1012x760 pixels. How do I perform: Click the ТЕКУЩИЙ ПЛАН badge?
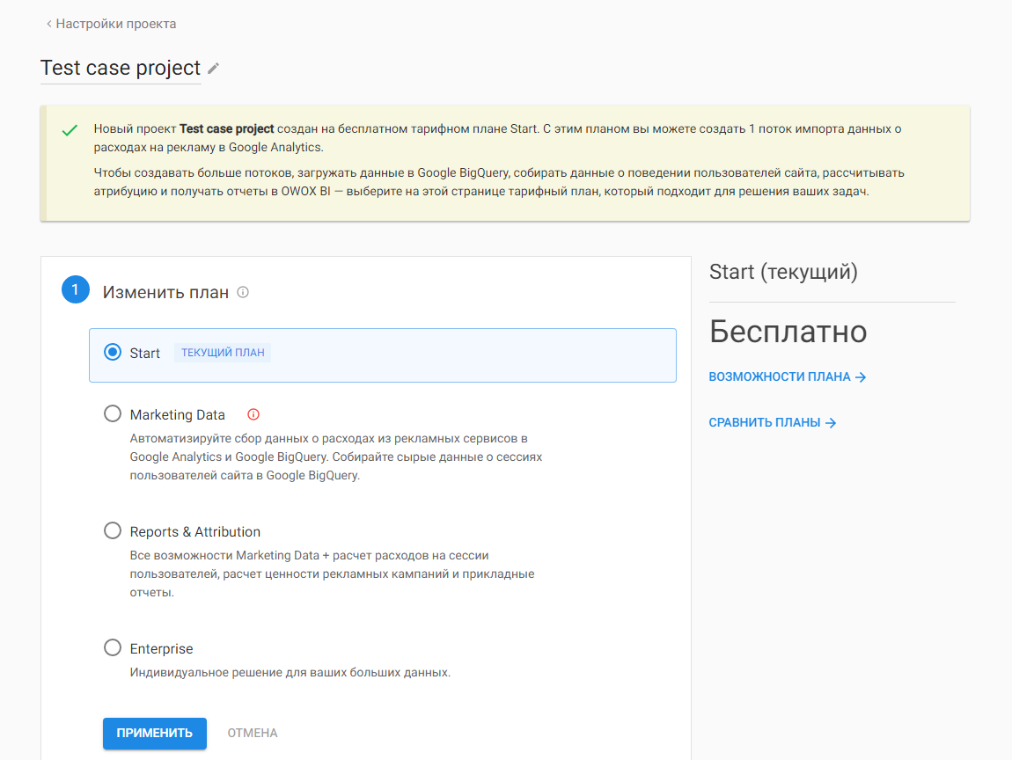tap(223, 353)
